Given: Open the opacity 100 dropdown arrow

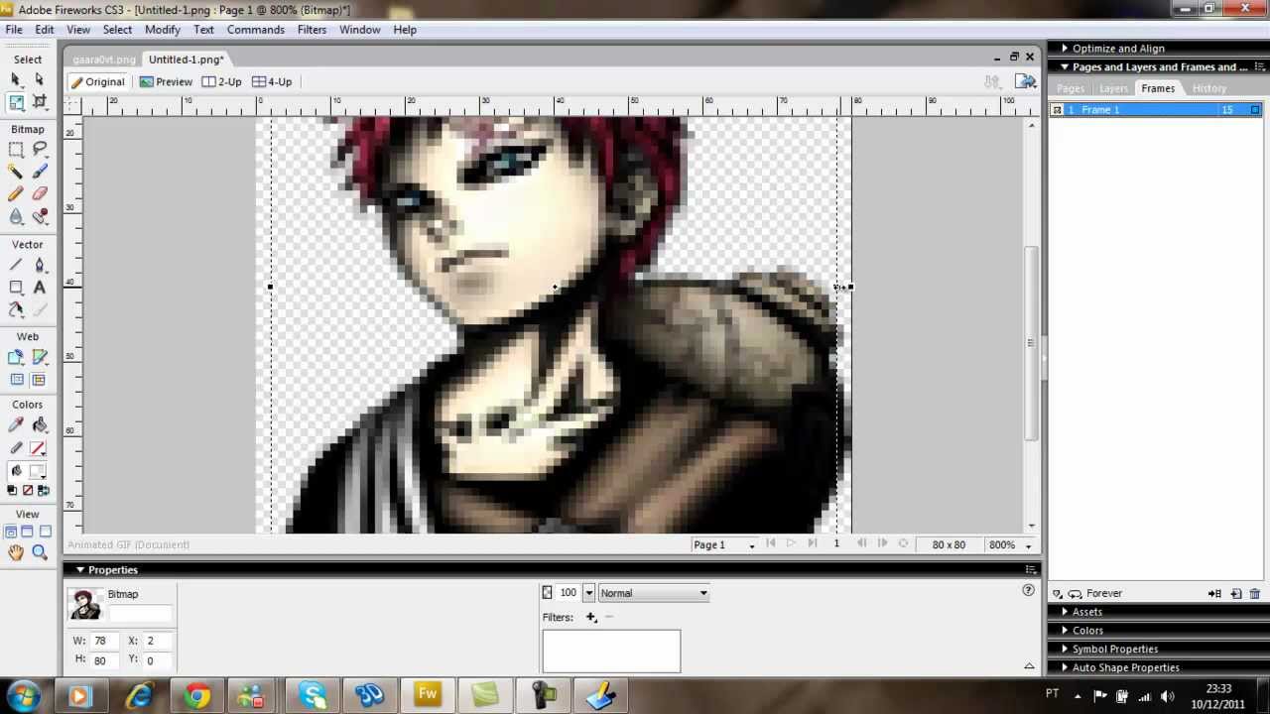Looking at the screenshot, I should click(x=588, y=593).
